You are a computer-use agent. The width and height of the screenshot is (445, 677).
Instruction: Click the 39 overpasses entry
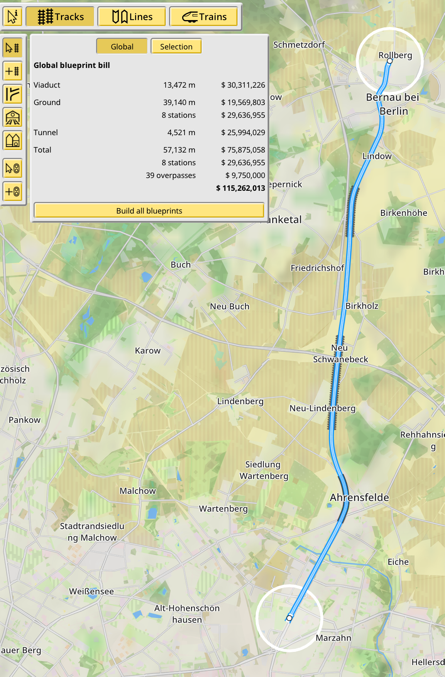[171, 175]
